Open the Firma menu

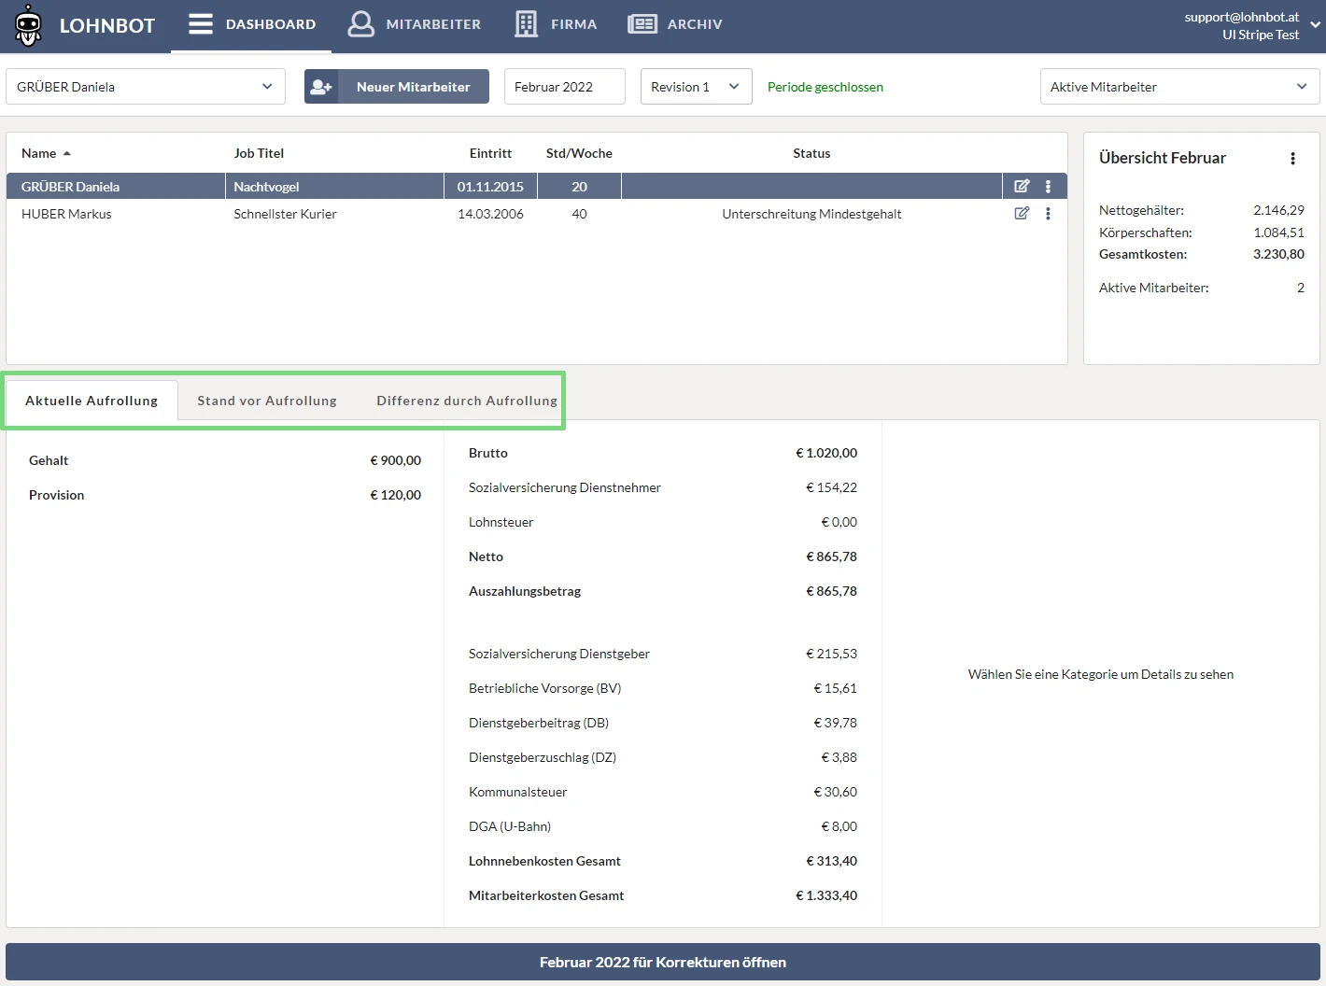556,25
